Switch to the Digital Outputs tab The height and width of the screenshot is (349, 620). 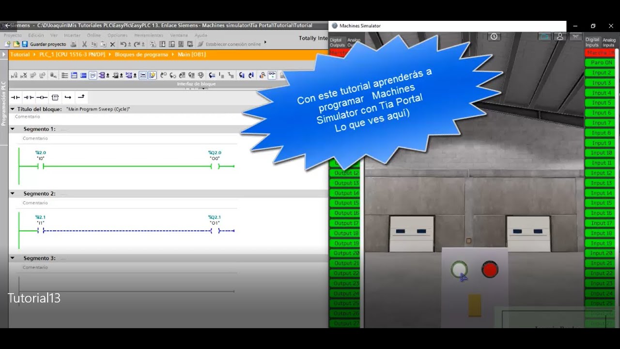337,42
